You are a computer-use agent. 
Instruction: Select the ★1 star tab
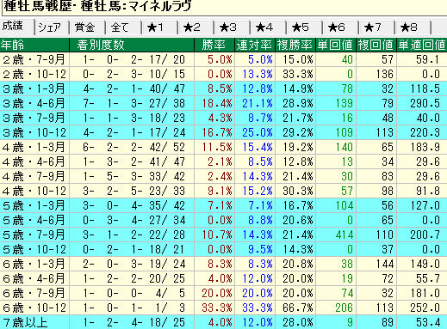[x=159, y=27]
